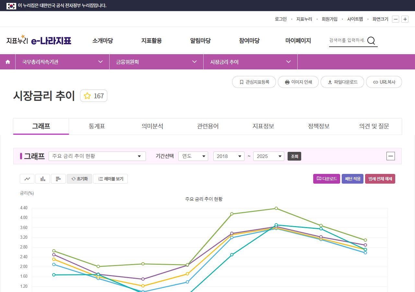Open 주요 금리 추이 현황 graph selector
415x292 pixels.
[x=97, y=156]
